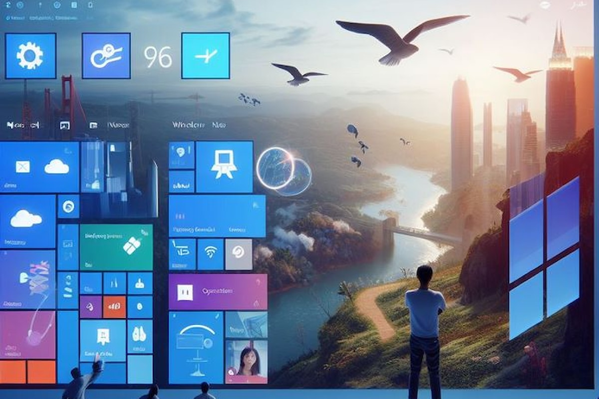Open the document ribbon tile being pointed at
Viewport: 599px width, 399px height.
point(103,340)
